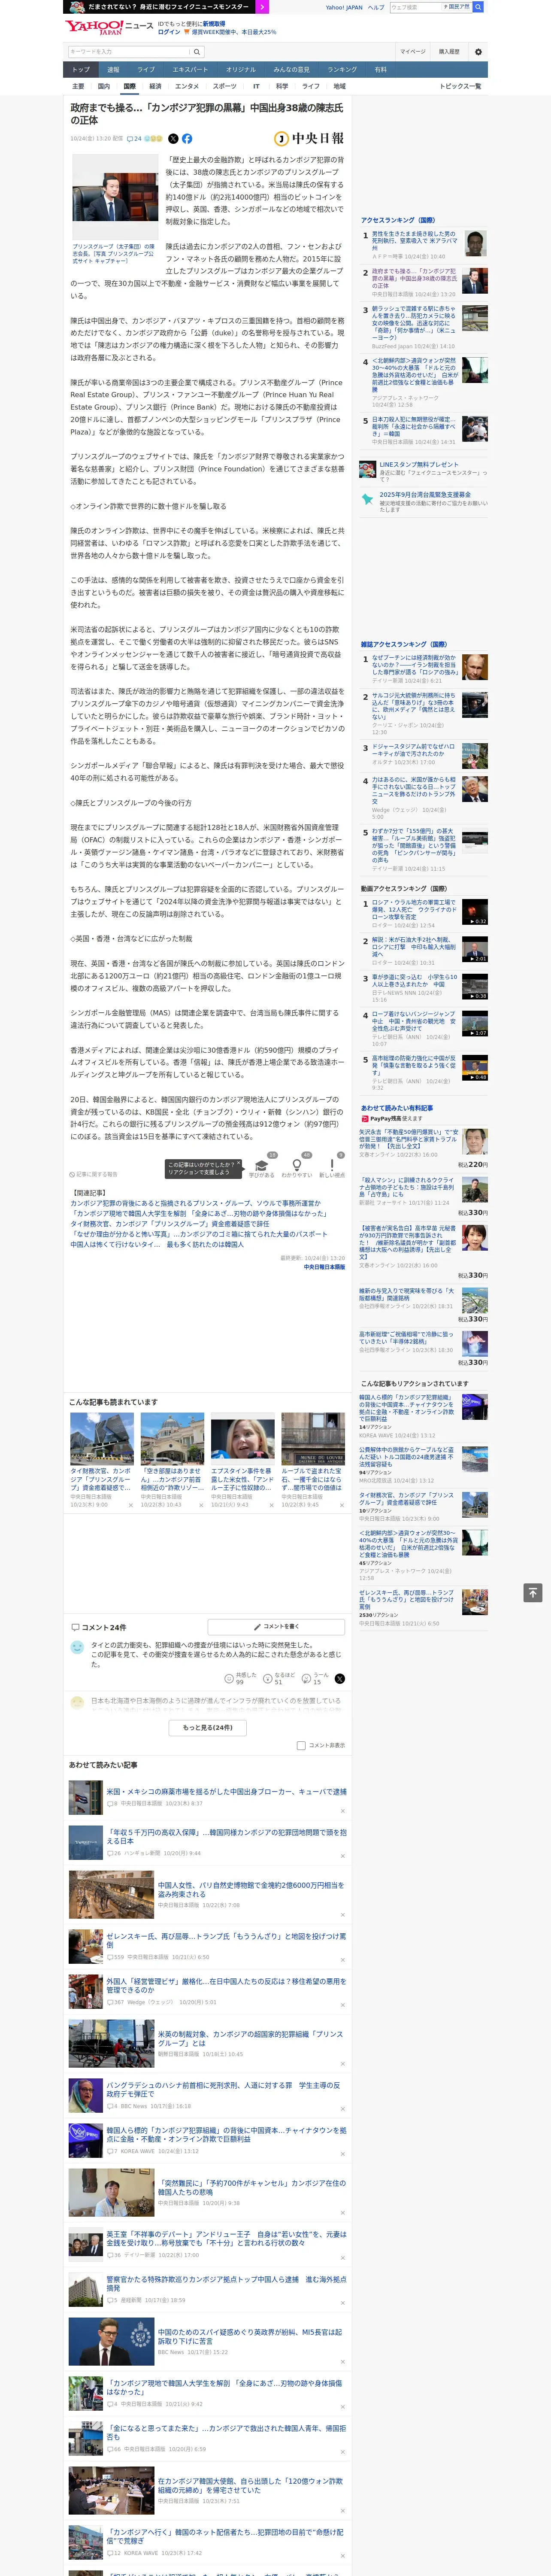Click the ログイン link
The width and height of the screenshot is (551, 2576).
click(169, 32)
